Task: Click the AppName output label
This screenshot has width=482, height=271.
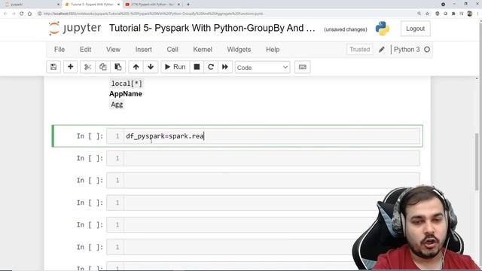Action: point(126,93)
